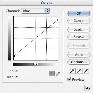
Task: Apply the Auto correction button
Action: 79,55
